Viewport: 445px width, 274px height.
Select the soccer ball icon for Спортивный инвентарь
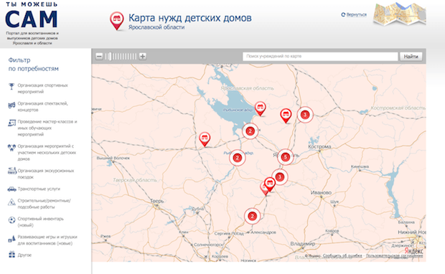[x=11, y=219]
